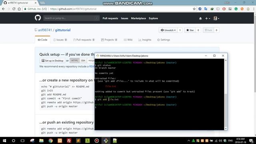The width and height of the screenshot is (256, 144).
Task: Open FileZilla from the taskbar
Action: tap(69, 140)
